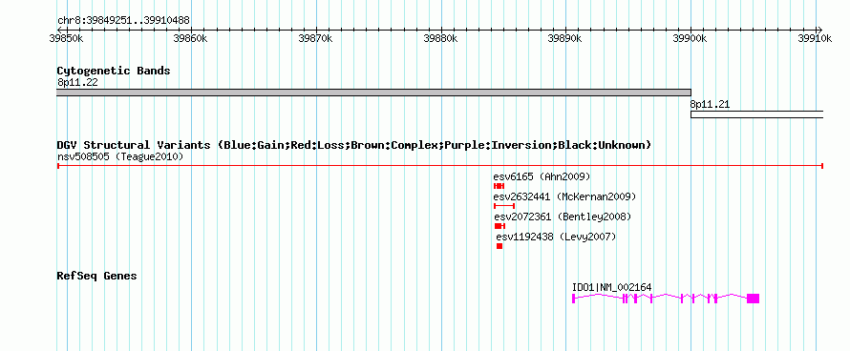Viewport: 850px width, 351px height.
Task: Click the Cytogenetic Bands track title
Action: [114, 71]
